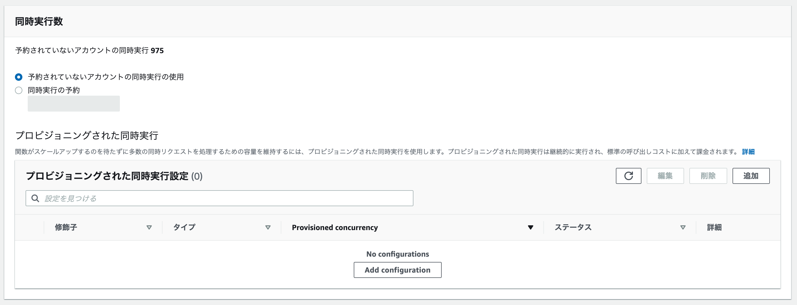Click the reserved concurrency value input box
Image resolution: width=797 pixels, height=305 pixels.
74,104
